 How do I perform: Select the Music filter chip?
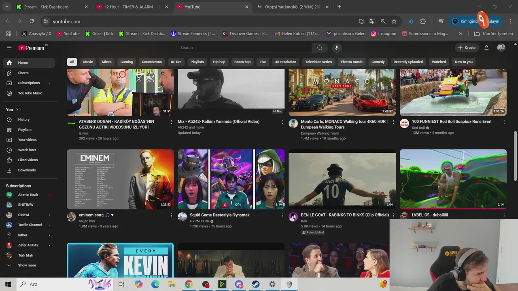pos(88,62)
